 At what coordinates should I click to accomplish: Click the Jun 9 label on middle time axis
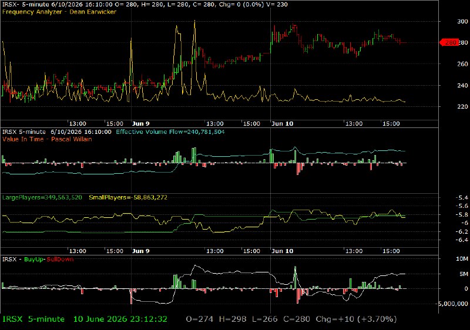point(140,251)
